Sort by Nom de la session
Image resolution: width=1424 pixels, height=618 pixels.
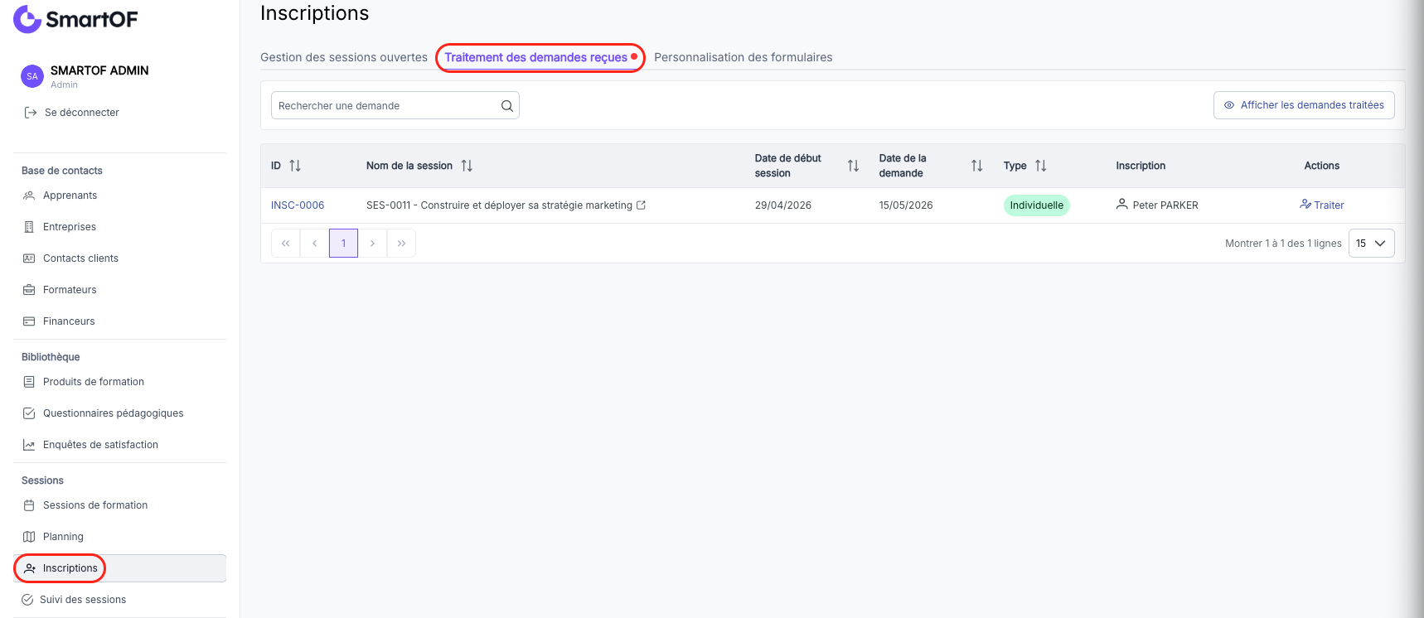467,166
